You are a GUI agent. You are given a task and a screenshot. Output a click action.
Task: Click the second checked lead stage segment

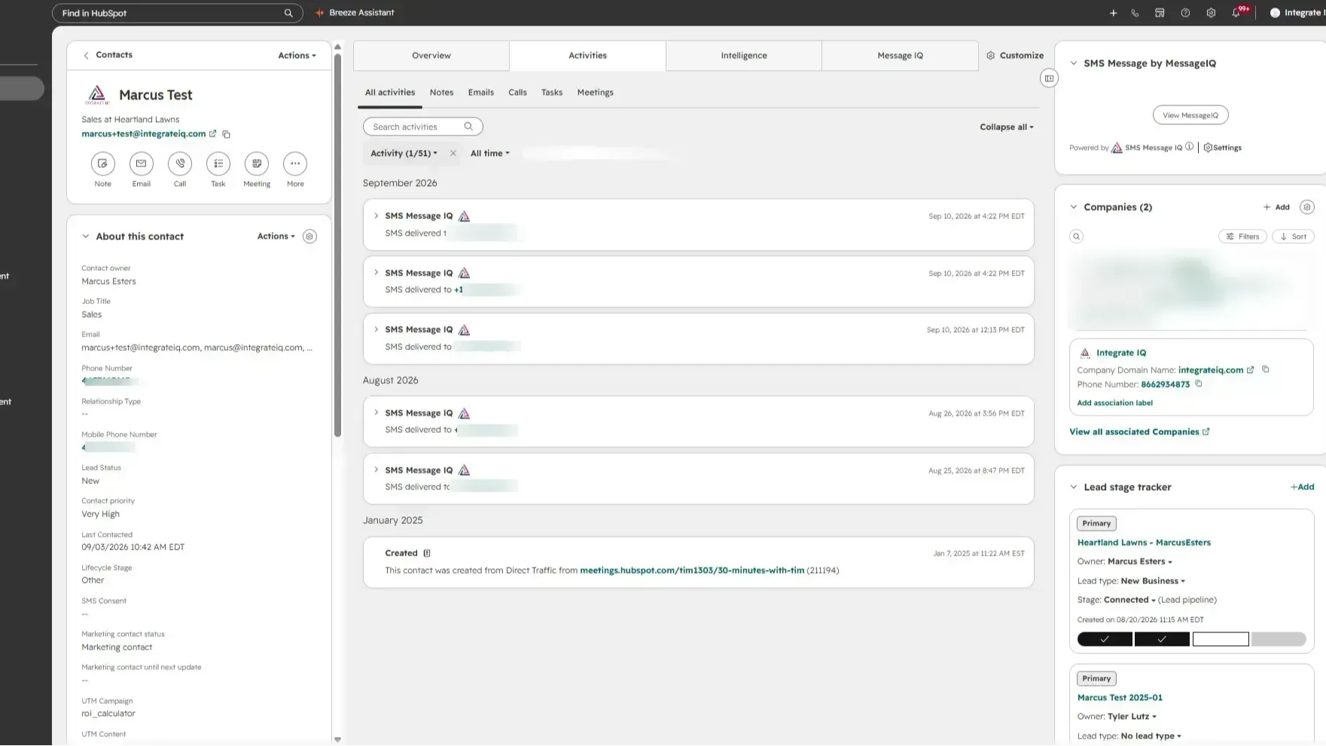coord(1162,640)
